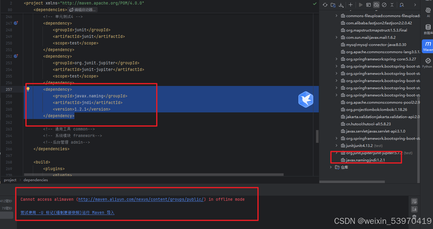
Task: Click the intention lightbulb on line 257
Action: [x=28, y=89]
